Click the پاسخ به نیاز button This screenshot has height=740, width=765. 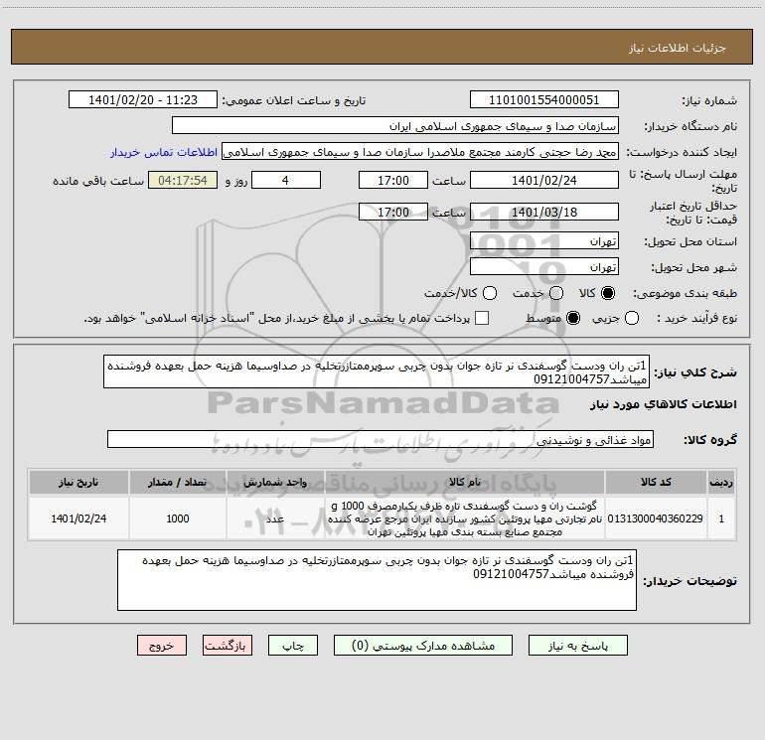577,646
